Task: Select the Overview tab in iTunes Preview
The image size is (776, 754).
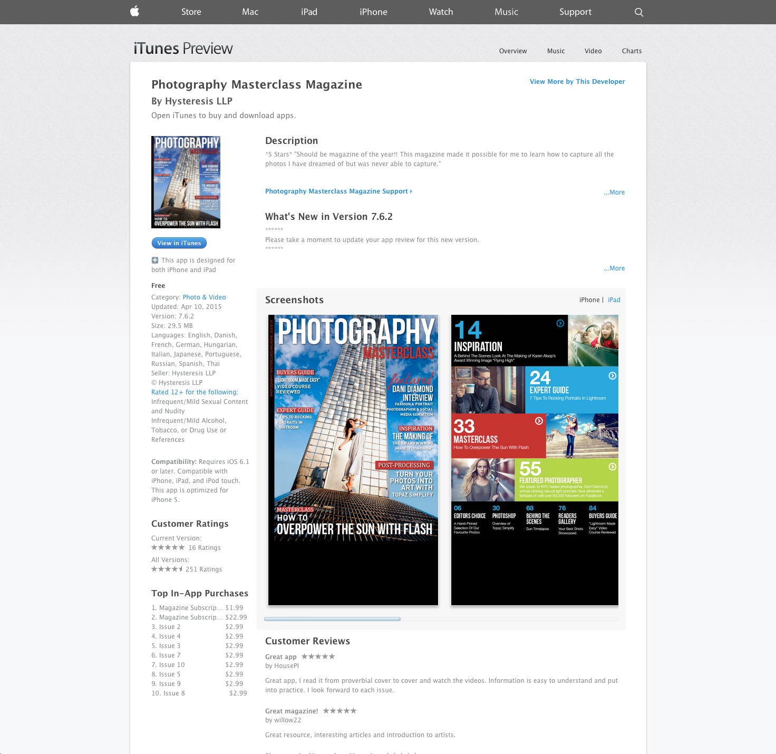Action: 513,51
